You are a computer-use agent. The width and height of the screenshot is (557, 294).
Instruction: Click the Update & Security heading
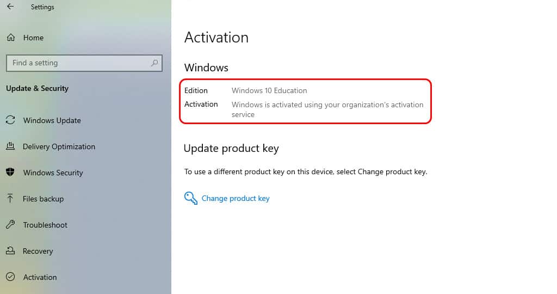tap(38, 89)
